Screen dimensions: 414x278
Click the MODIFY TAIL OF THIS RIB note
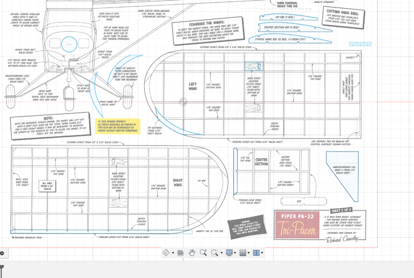click(210, 231)
